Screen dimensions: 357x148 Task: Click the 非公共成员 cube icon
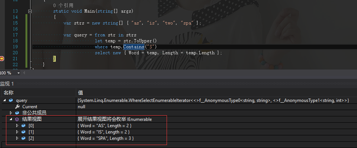coord(17,113)
